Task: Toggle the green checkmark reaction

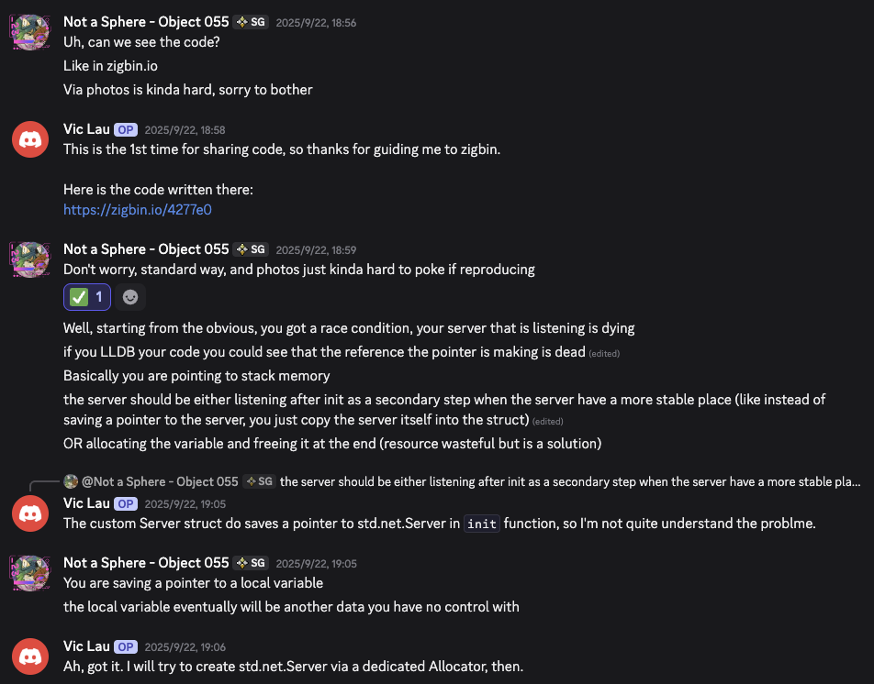Action: (x=87, y=297)
